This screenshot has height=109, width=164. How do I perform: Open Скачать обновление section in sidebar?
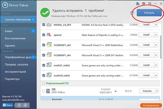coord(18,20)
